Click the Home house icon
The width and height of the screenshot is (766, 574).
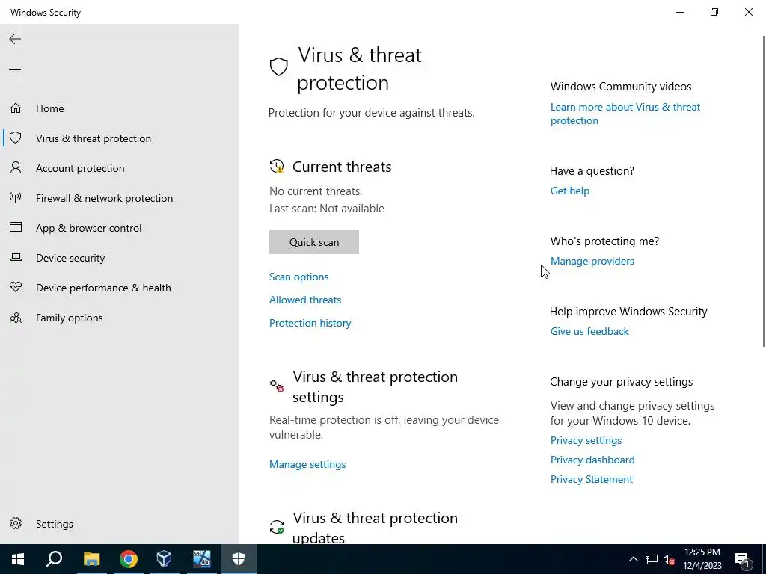pos(16,108)
